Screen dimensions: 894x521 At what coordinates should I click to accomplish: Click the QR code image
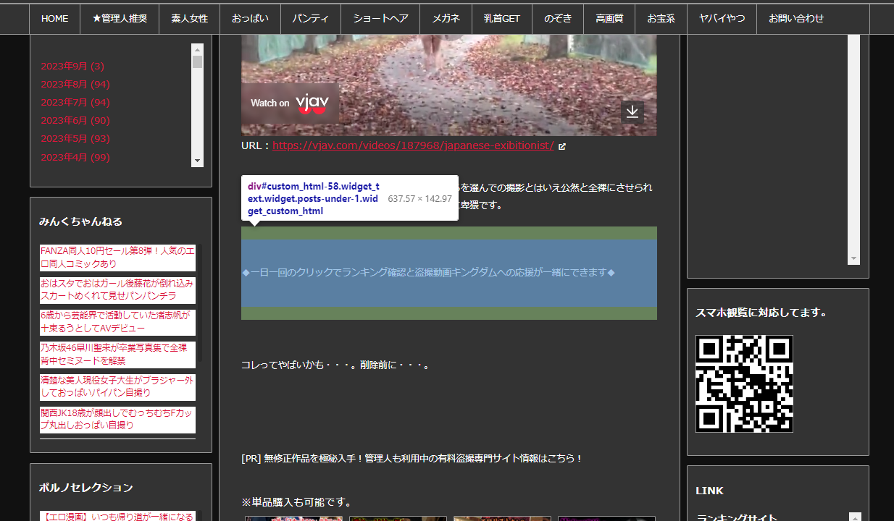(x=744, y=384)
